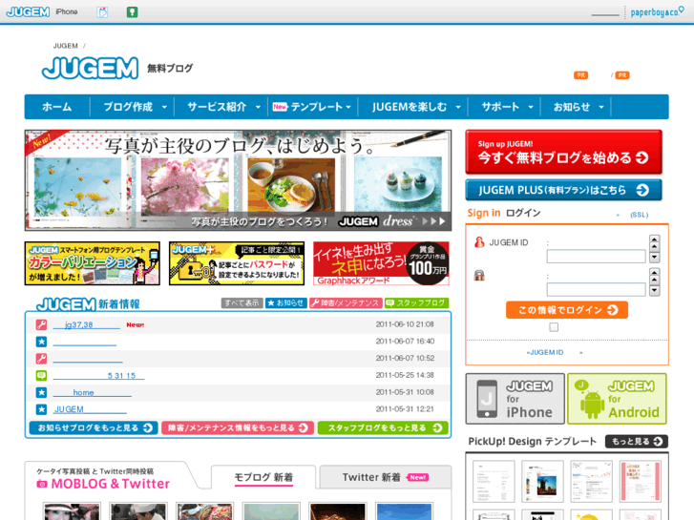
Task: Click 今すぐ無料ブログを始める sign up button
Action: [563, 152]
